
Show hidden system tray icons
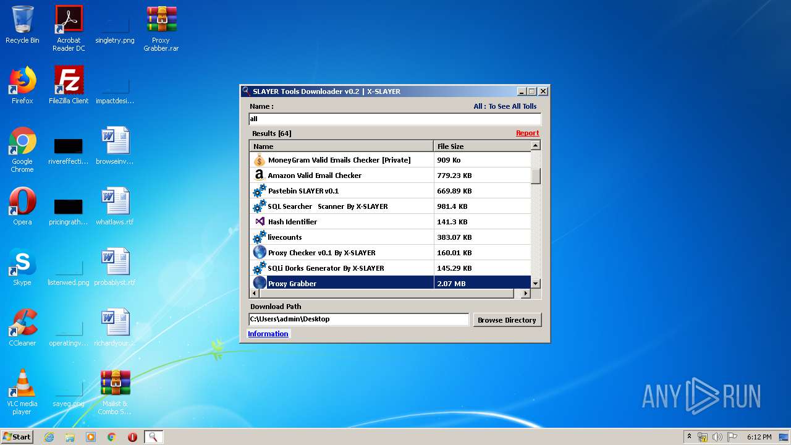coord(689,437)
